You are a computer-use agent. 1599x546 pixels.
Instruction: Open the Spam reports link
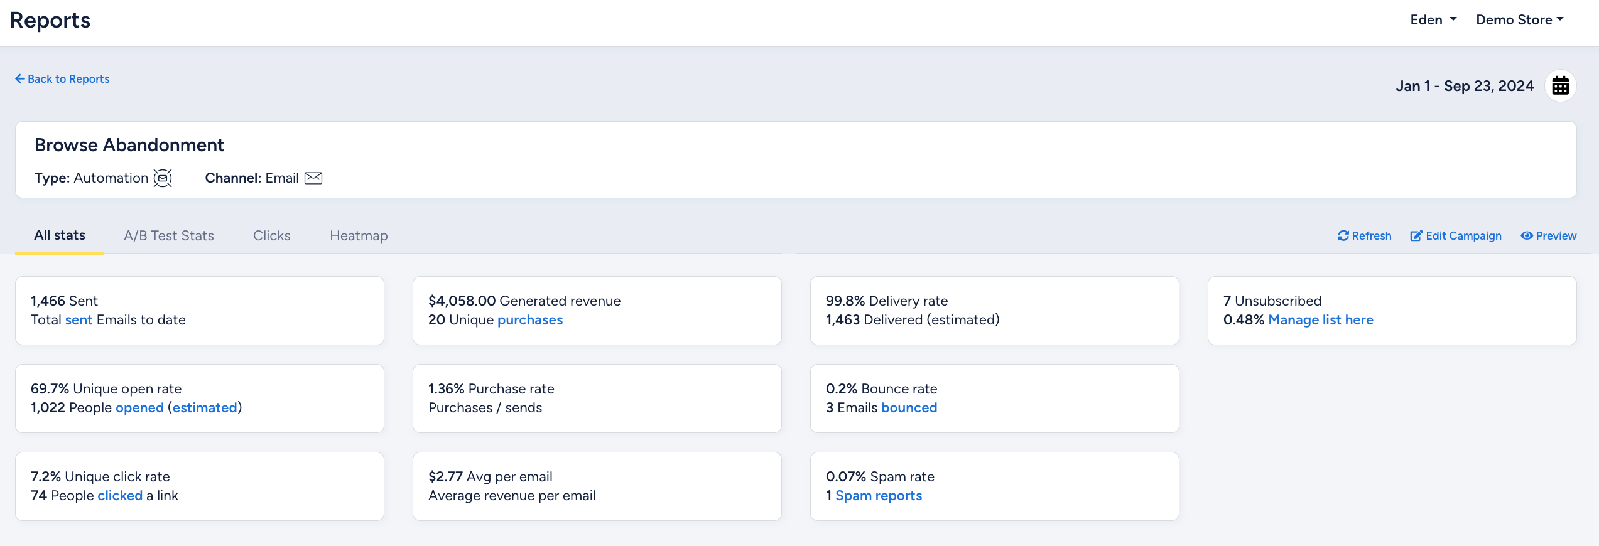(x=879, y=496)
